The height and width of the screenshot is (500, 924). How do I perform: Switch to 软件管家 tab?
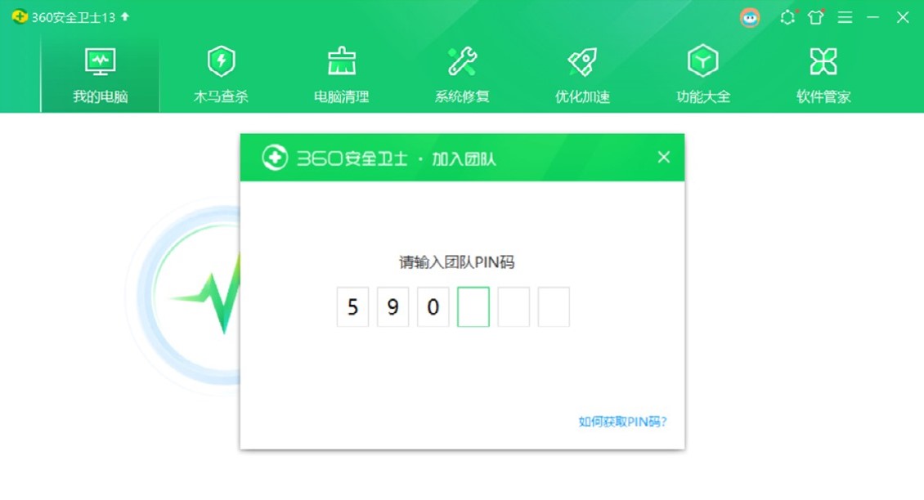pos(823,75)
